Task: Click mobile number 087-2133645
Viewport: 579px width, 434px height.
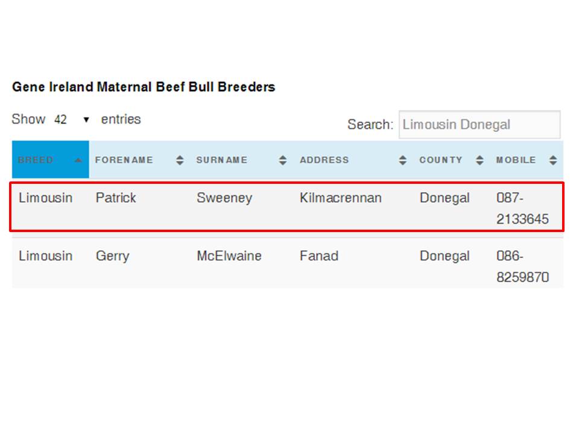Action: [522, 209]
